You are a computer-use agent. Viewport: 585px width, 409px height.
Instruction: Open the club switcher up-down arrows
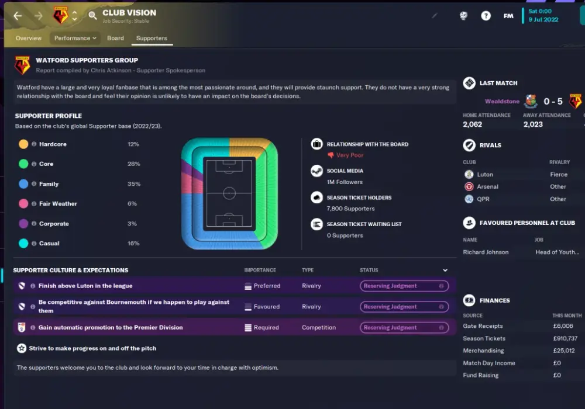pos(75,15)
